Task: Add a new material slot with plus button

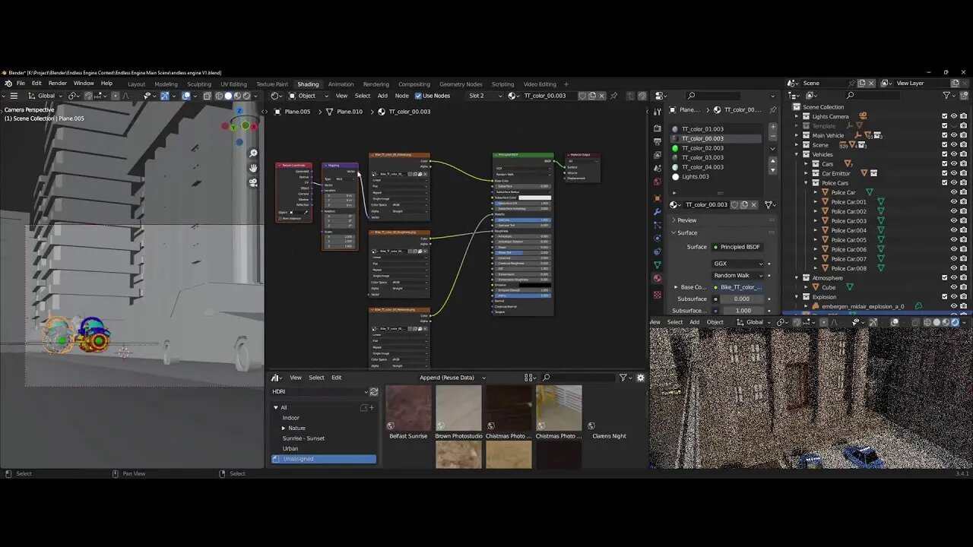Action: tap(773, 127)
